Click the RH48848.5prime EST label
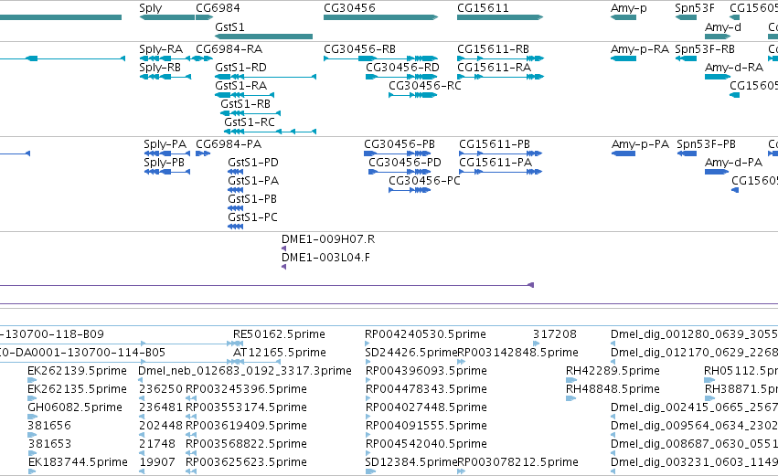This screenshot has width=778, height=476. 613,389
